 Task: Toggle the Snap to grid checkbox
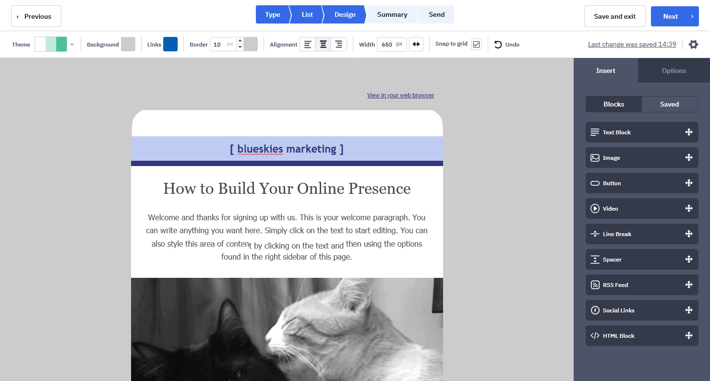click(x=476, y=45)
